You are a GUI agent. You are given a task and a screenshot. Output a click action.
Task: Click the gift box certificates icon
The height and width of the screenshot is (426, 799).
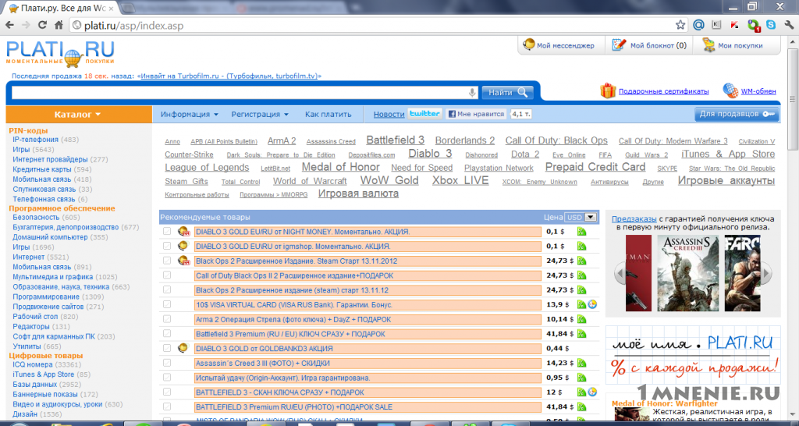tap(607, 91)
